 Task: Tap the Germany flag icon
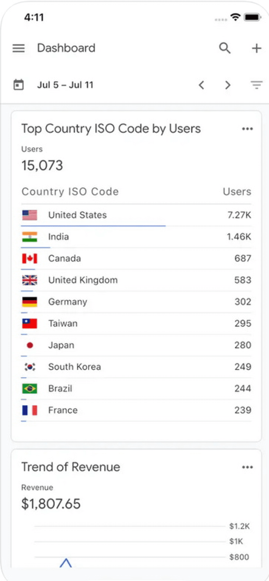pos(29,302)
